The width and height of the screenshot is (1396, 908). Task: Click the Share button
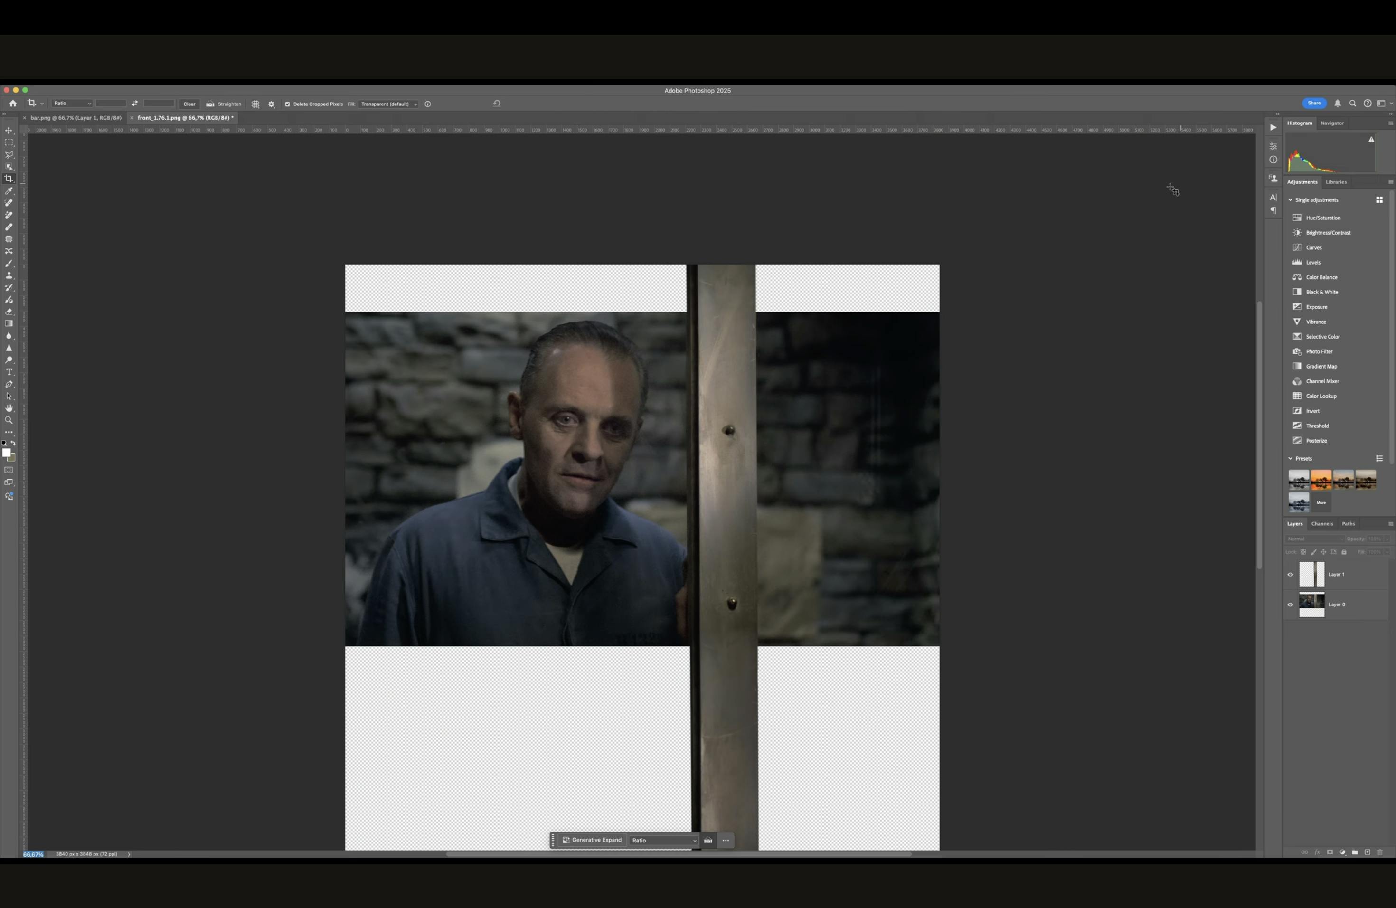pos(1314,103)
